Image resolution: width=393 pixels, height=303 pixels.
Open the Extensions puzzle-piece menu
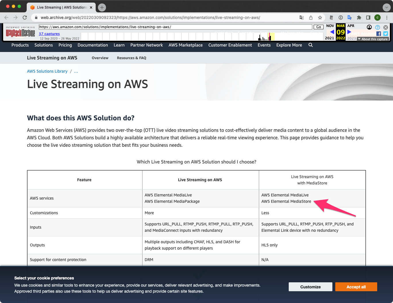359,18
